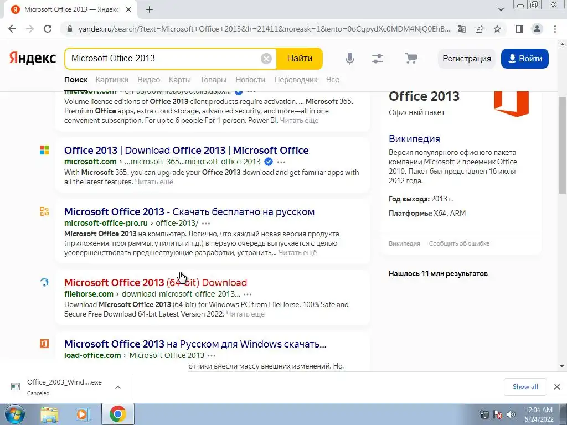Expand Читать ещё under filehorse snippet

pos(245,314)
